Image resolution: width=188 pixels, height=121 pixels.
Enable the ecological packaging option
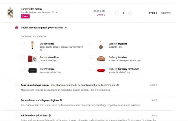pyautogui.click(x=17, y=100)
